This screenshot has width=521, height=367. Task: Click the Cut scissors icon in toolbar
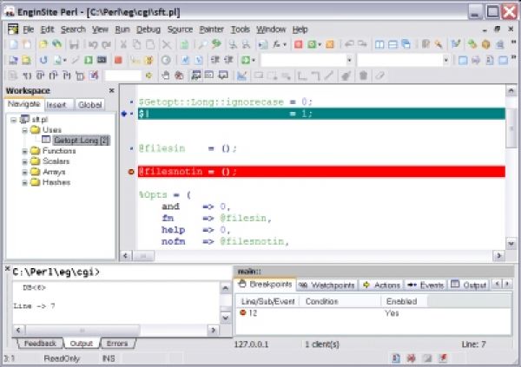pyautogui.click(x=124, y=44)
